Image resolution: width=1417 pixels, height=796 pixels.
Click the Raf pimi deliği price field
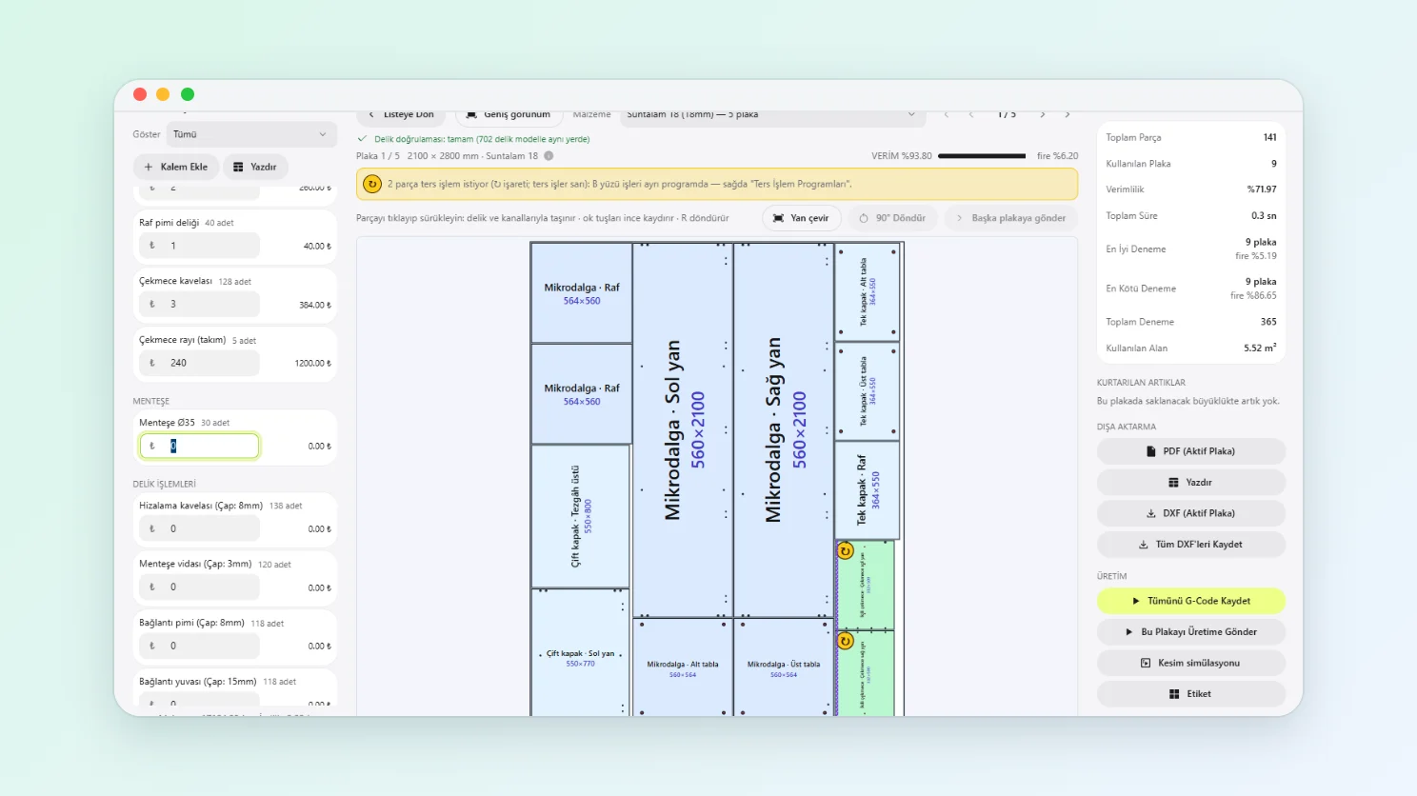tap(199, 246)
